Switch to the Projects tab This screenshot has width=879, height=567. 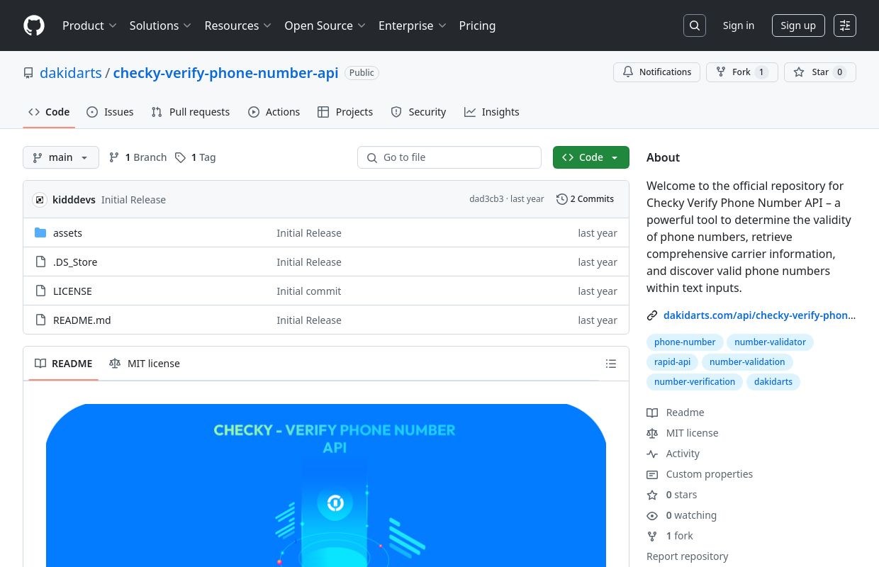pyautogui.click(x=345, y=112)
